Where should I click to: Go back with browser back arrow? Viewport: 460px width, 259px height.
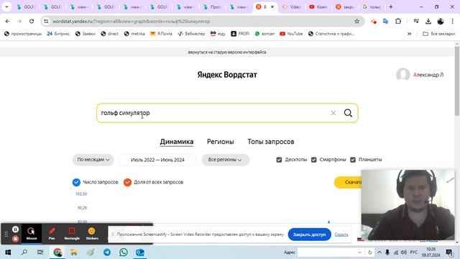pyautogui.click(x=7, y=21)
